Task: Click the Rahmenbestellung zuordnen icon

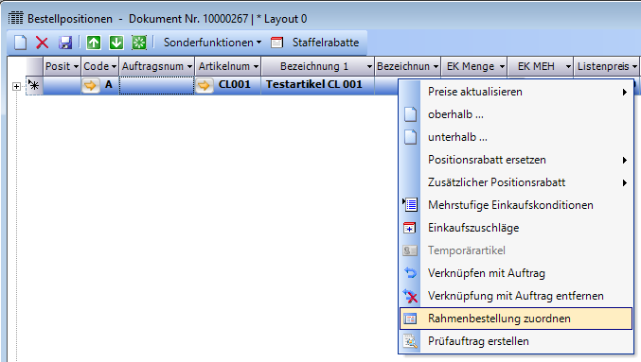Action: 410,319
